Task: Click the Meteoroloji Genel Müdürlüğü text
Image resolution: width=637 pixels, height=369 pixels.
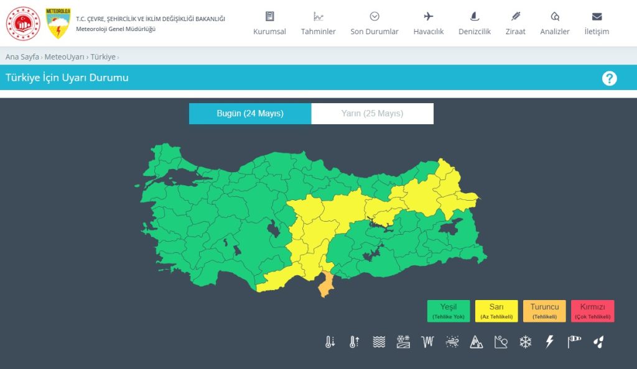Action: (x=116, y=29)
